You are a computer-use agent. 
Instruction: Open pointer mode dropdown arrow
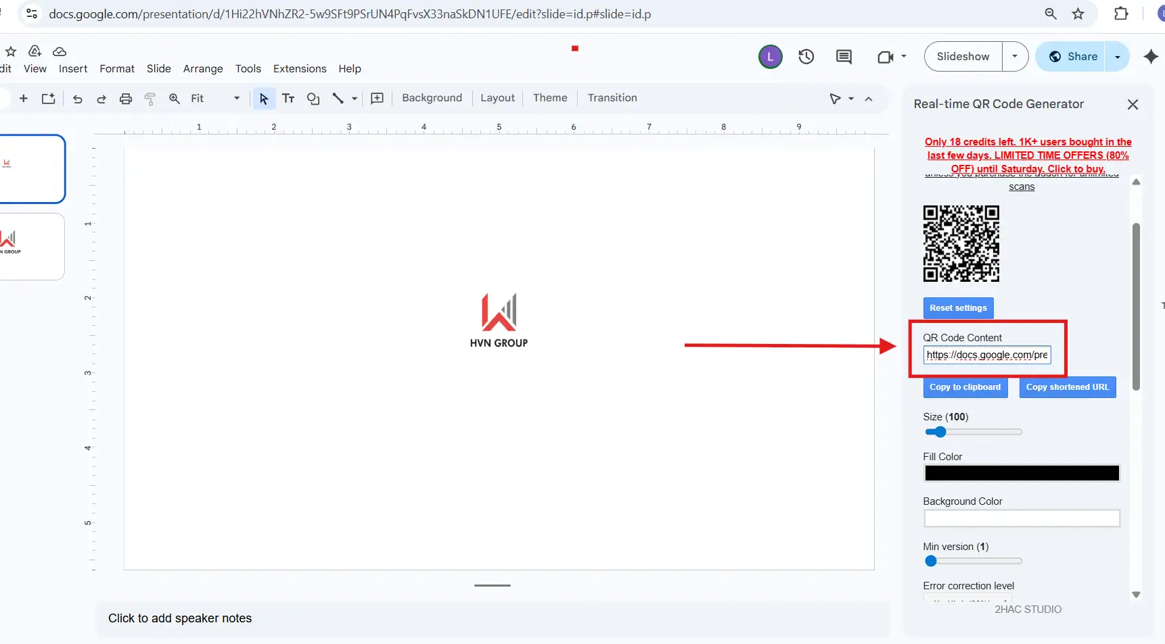(851, 99)
